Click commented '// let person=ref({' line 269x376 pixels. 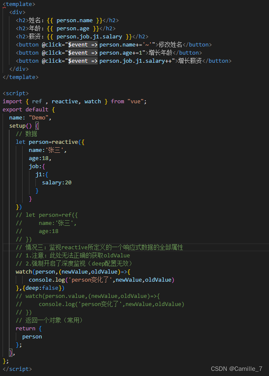(x=47, y=215)
